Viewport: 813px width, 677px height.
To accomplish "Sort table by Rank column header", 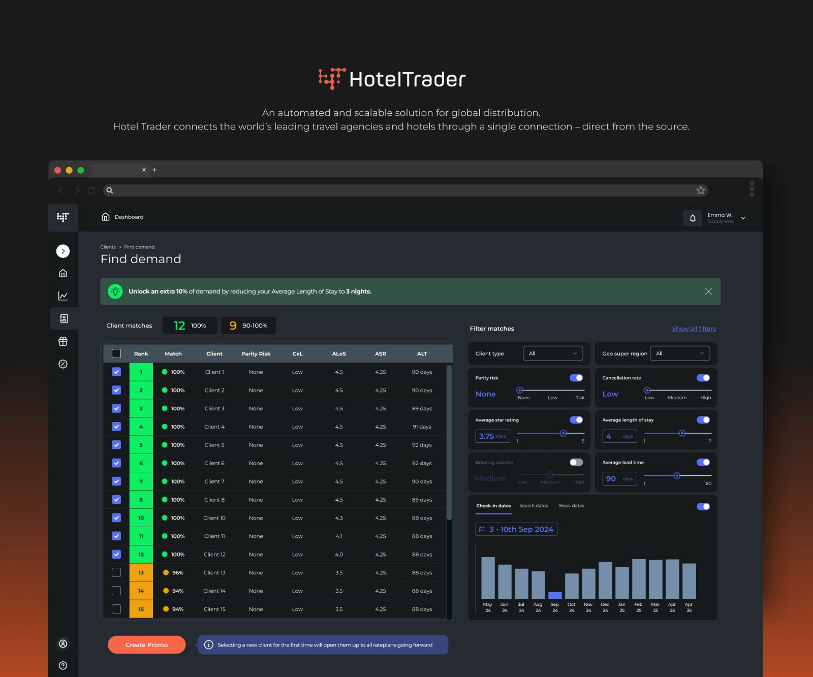I will point(141,354).
